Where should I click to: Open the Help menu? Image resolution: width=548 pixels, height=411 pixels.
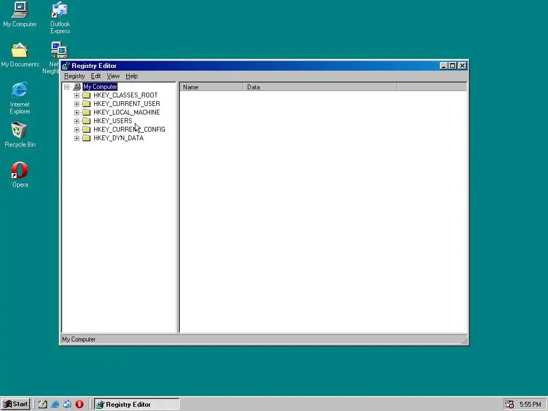pos(132,76)
